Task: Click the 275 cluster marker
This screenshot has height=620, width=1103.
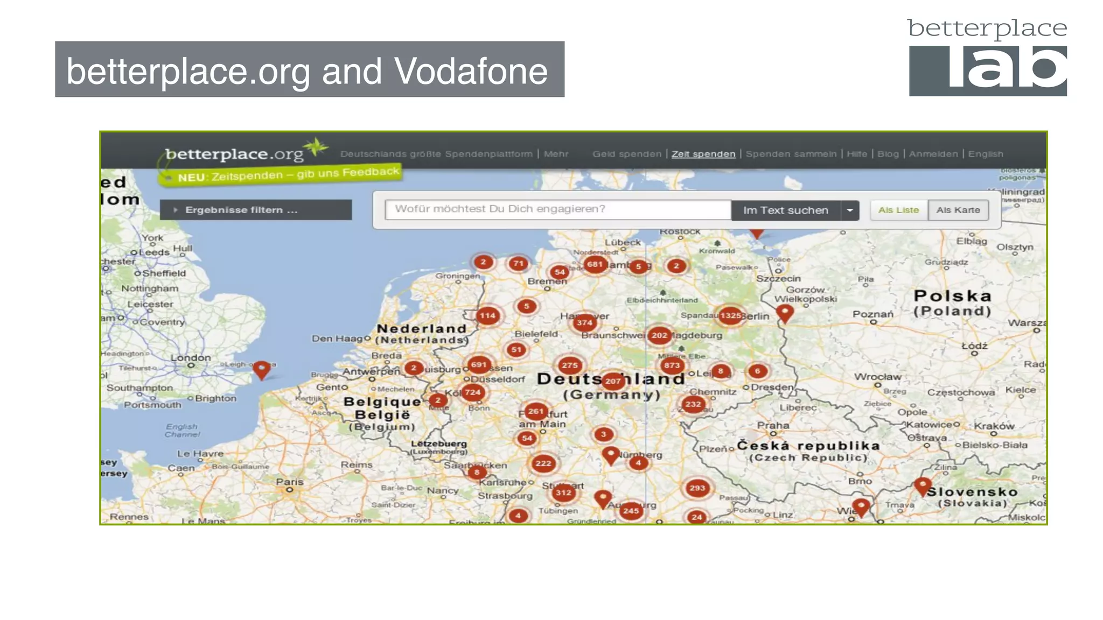Action: pyautogui.click(x=570, y=365)
